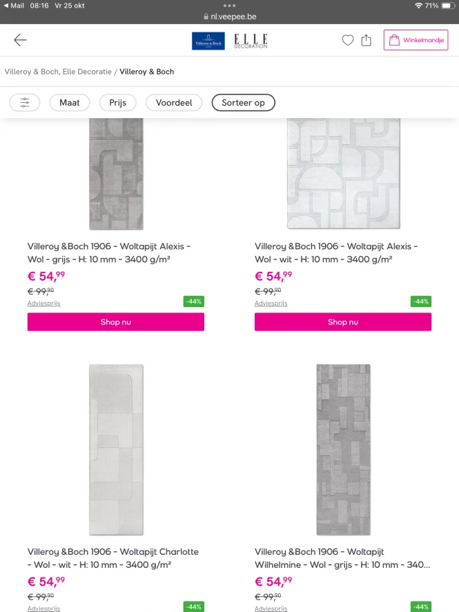Viewport: 459px width, 612px height.
Task: Expand the Maat filter
Action: (x=70, y=103)
